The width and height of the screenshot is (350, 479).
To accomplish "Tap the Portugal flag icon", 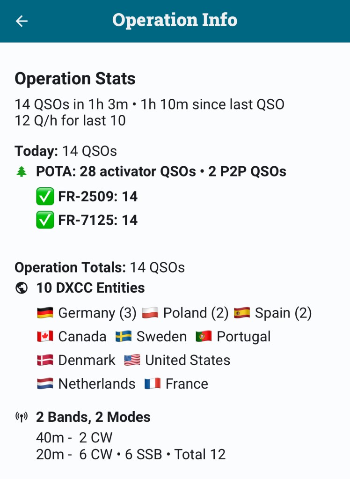I will tap(204, 337).
